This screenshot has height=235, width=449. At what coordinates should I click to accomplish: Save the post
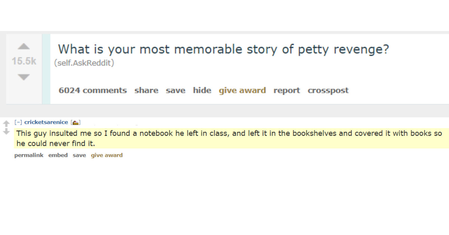[x=175, y=90]
